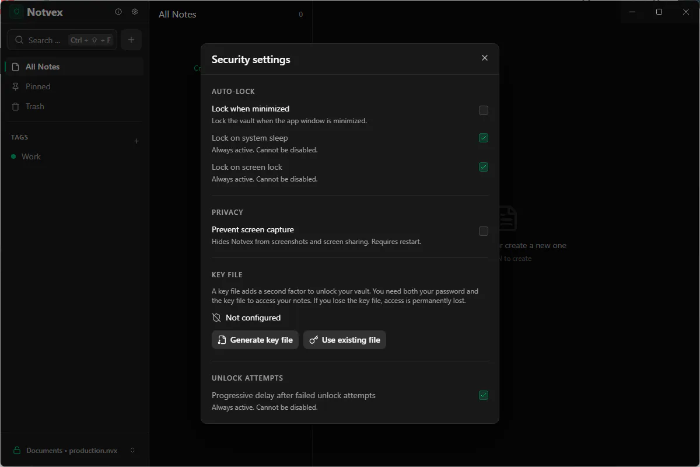Viewport: 700px width, 467px height.
Task: Click 'Lock the vault when the app window is minimized' text
Action: (289, 121)
